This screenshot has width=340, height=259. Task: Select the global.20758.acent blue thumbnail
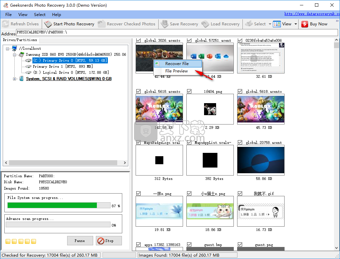pos(261,160)
